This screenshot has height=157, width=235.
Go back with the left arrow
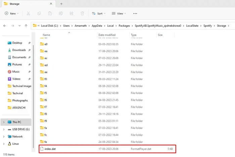pos(5,26)
